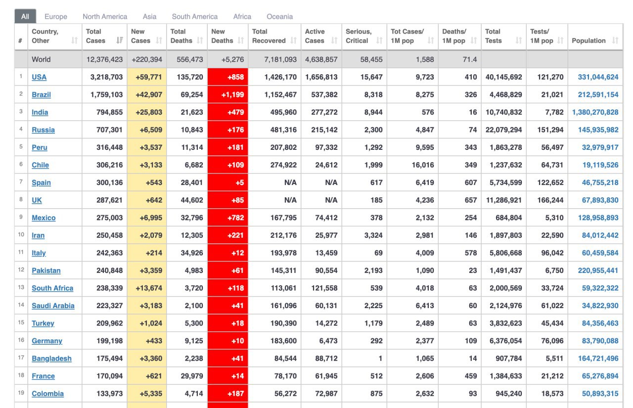Sort by Tot Cases/1M pop arrow icon
633x408 pixels.
[431, 41]
